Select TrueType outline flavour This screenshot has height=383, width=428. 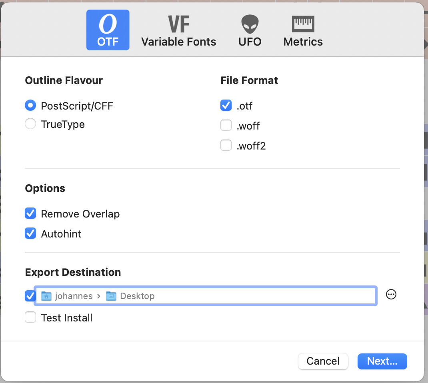[30, 124]
